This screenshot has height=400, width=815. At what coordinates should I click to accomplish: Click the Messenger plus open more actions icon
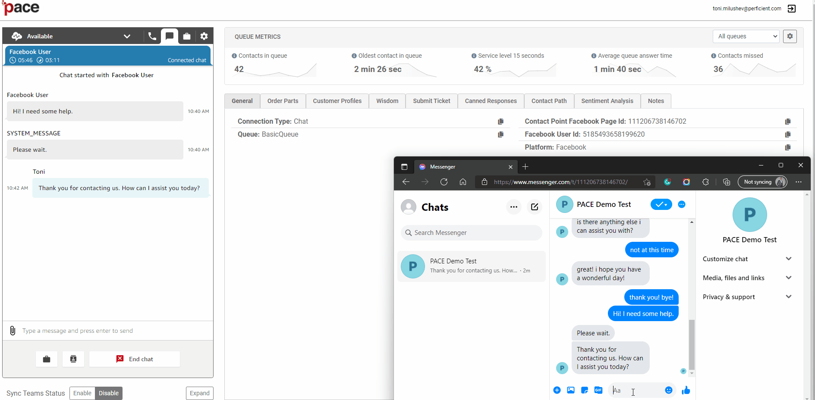point(557,390)
